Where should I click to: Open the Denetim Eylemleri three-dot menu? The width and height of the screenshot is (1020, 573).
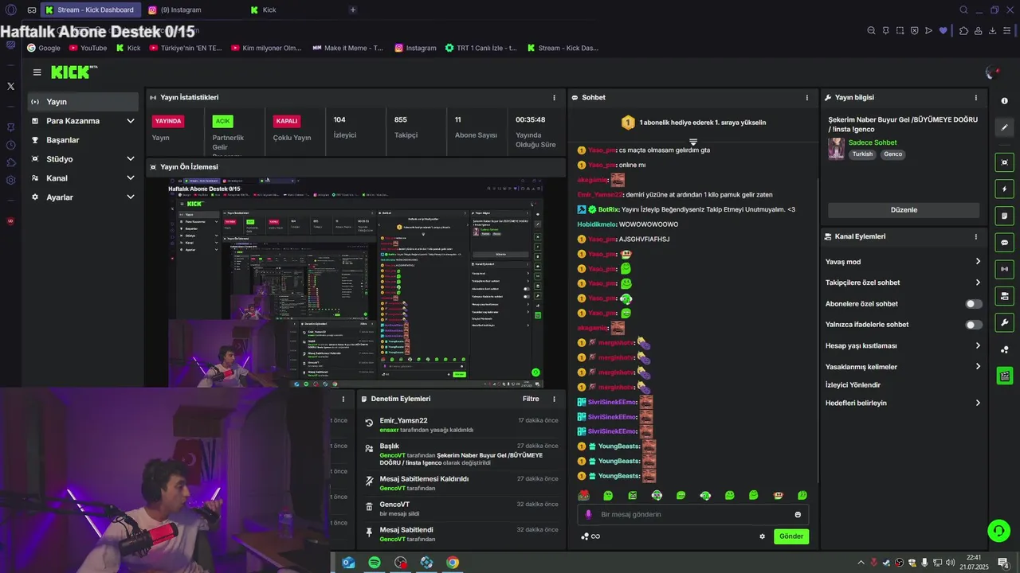[554, 399]
